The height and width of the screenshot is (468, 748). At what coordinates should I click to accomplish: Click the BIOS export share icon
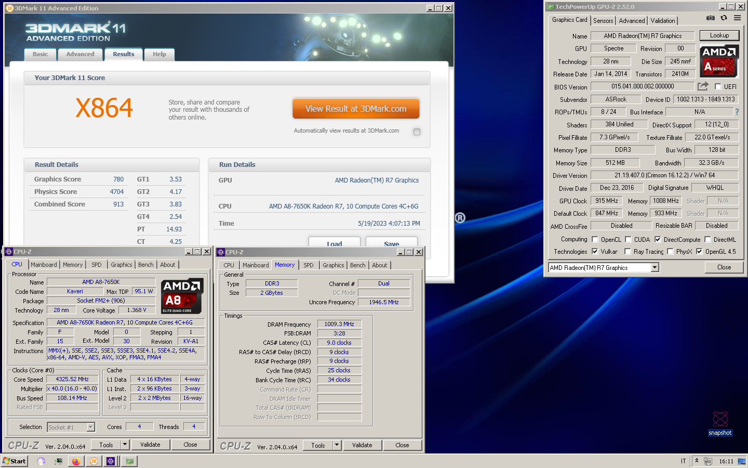(703, 86)
